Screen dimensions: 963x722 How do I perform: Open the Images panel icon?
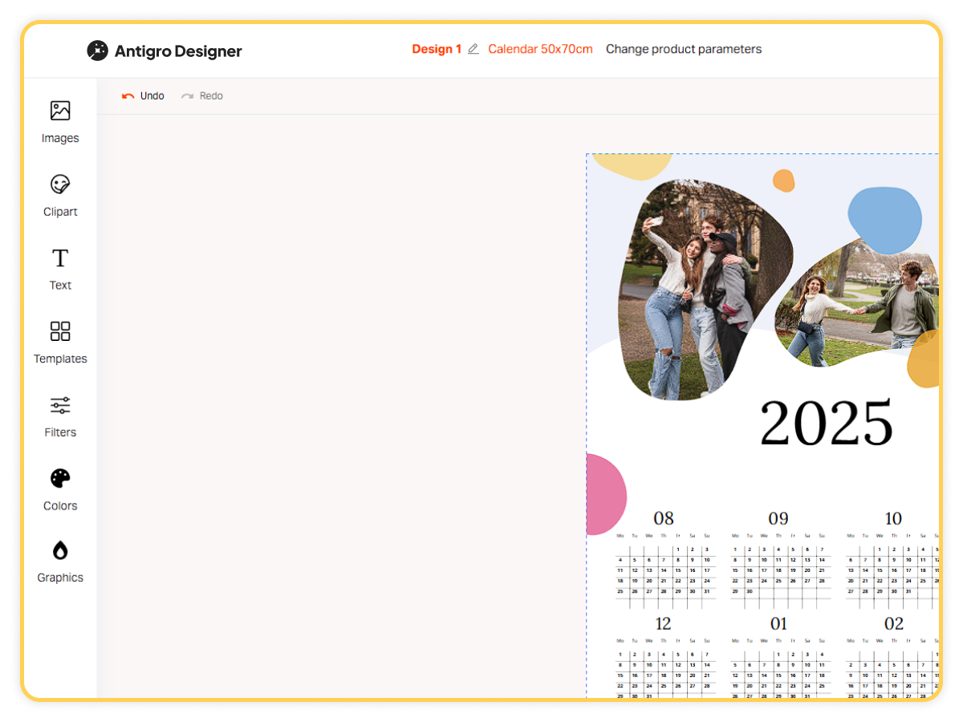(60, 111)
